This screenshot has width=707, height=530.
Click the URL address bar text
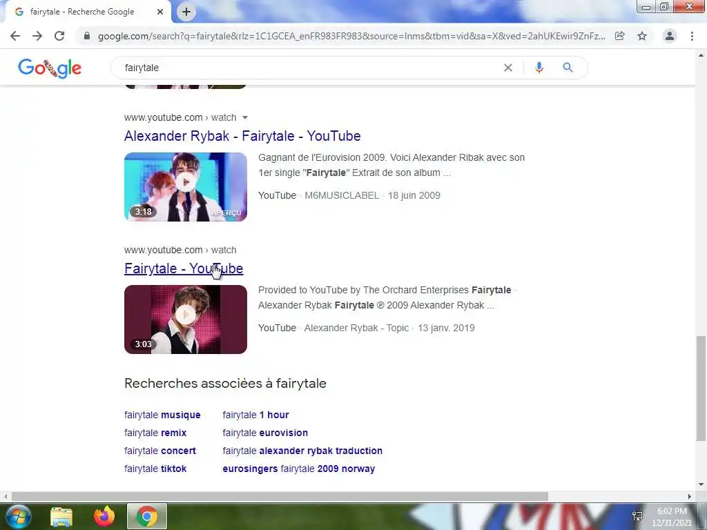(x=351, y=36)
